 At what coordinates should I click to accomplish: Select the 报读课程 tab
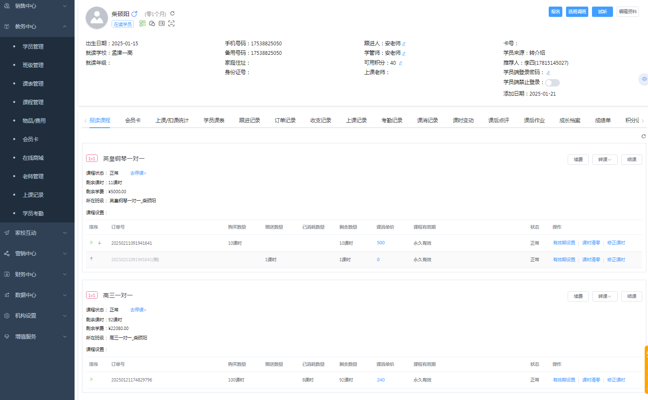[100, 120]
